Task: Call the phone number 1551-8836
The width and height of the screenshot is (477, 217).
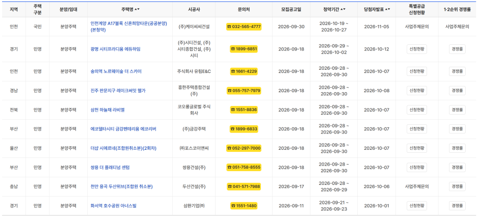Action: click(x=244, y=110)
